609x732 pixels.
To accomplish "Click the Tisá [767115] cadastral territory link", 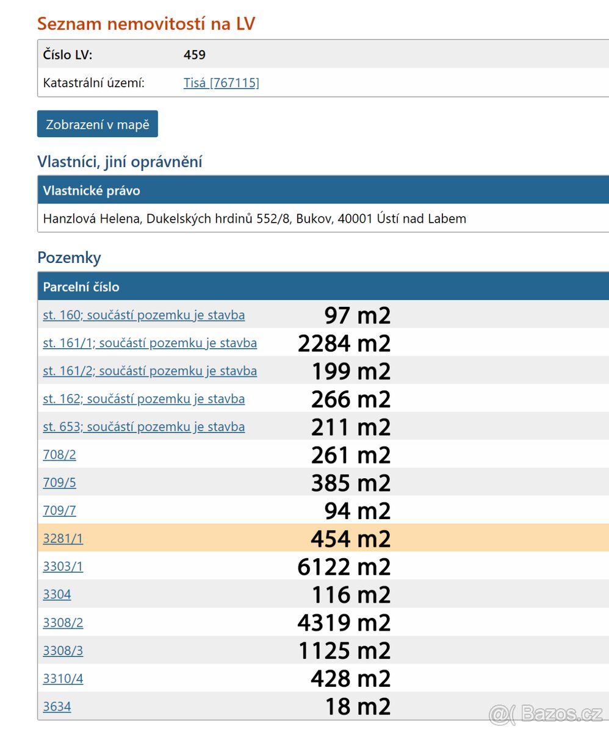I will pyautogui.click(x=221, y=83).
